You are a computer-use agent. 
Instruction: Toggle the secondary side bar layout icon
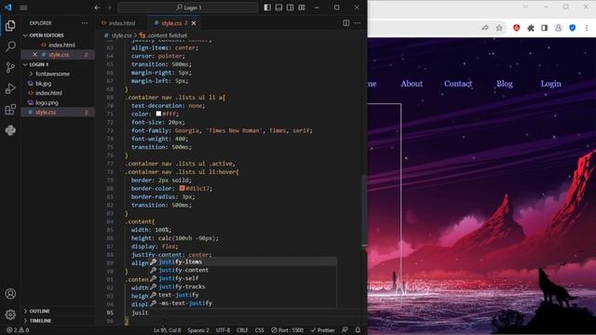[x=290, y=7]
